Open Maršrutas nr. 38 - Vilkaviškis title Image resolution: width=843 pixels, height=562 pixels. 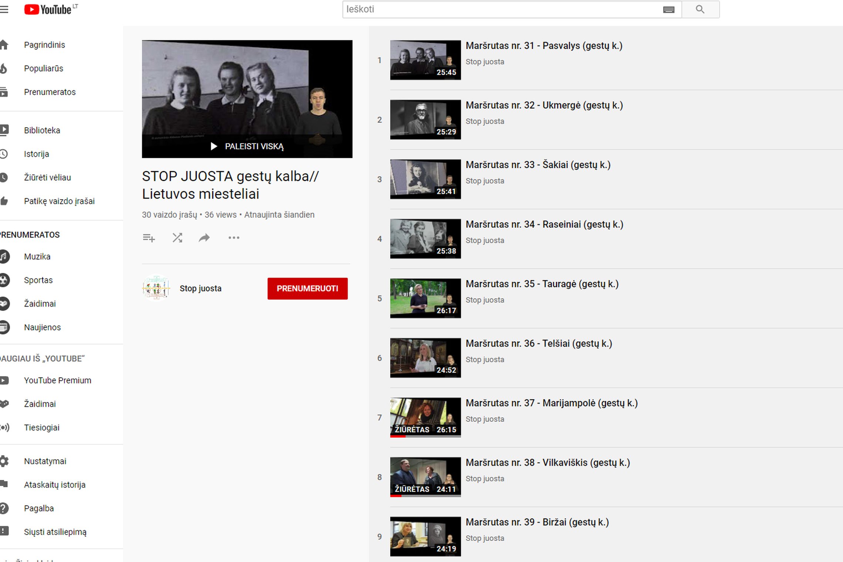(x=548, y=462)
